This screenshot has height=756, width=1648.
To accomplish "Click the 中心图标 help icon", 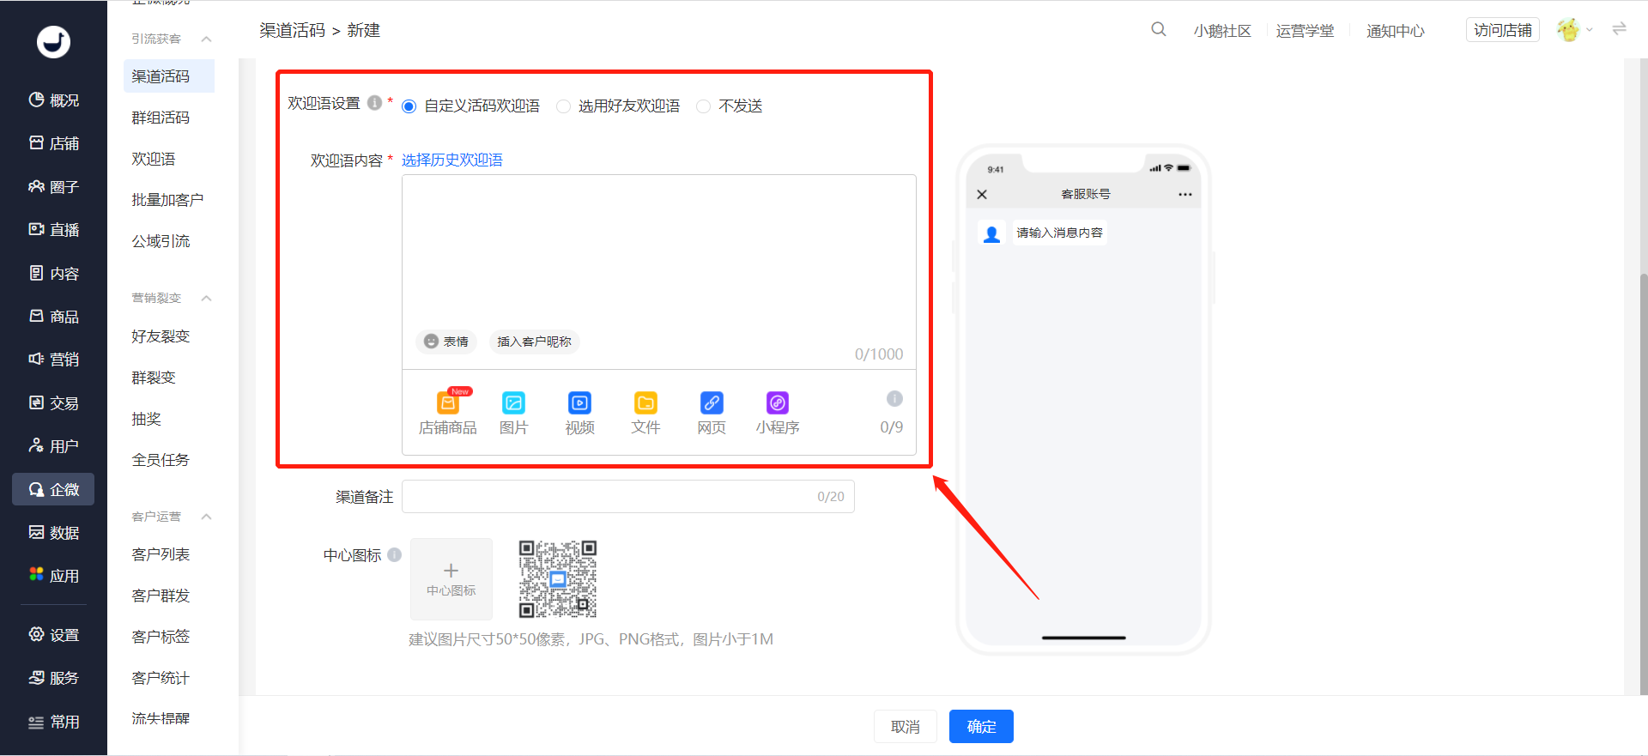I will click(395, 554).
